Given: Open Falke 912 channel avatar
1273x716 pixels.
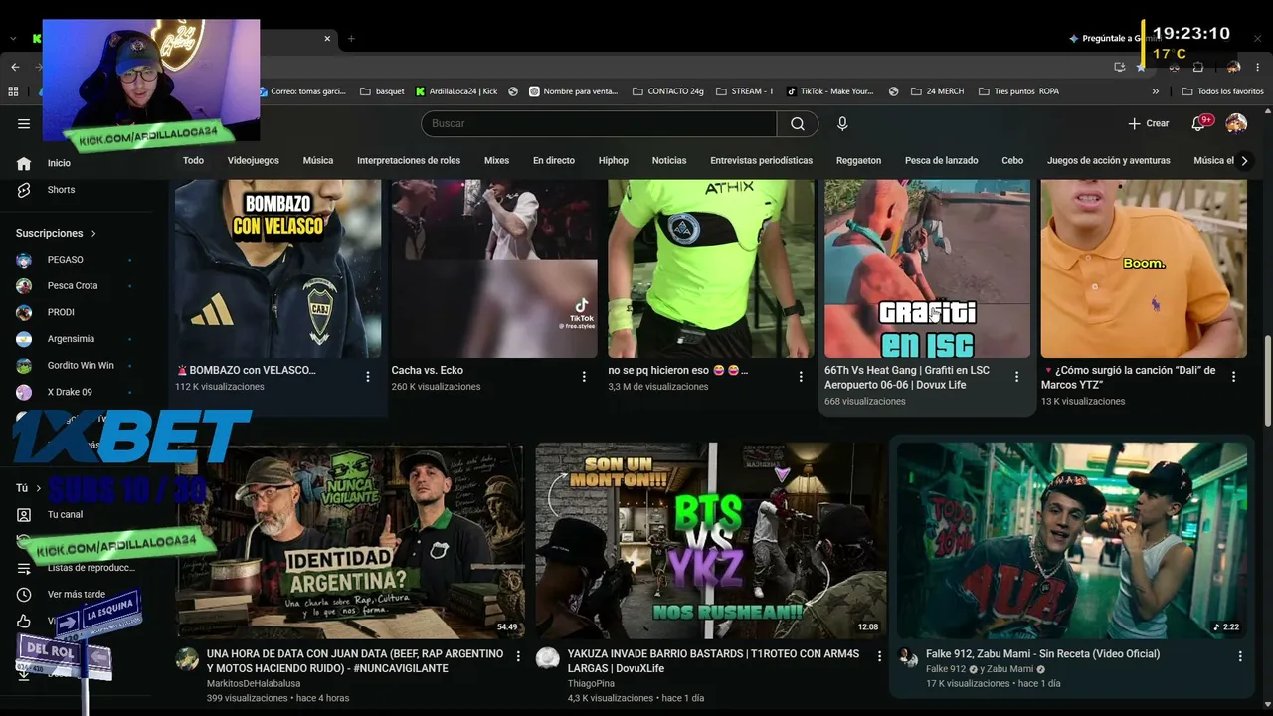Looking at the screenshot, I should tap(908, 657).
